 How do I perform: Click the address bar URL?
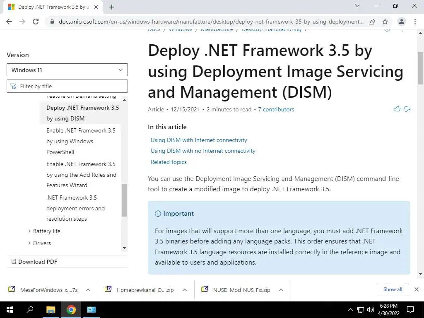click(211, 22)
